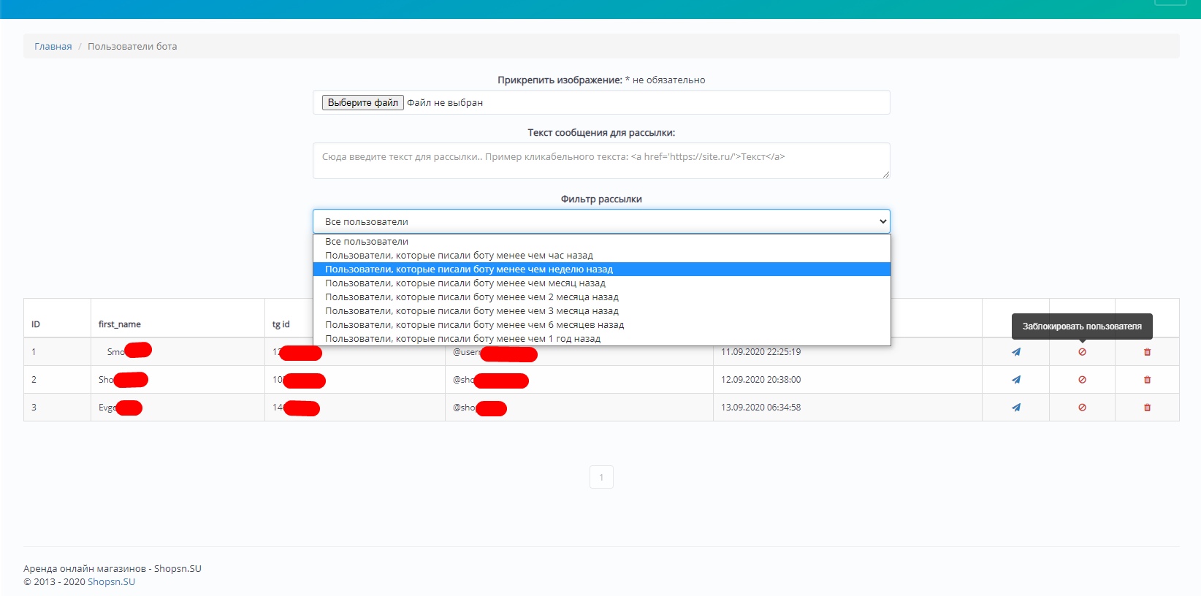Delete user 1 with trash icon
Viewport: 1201px width, 596px height.
coord(1147,352)
